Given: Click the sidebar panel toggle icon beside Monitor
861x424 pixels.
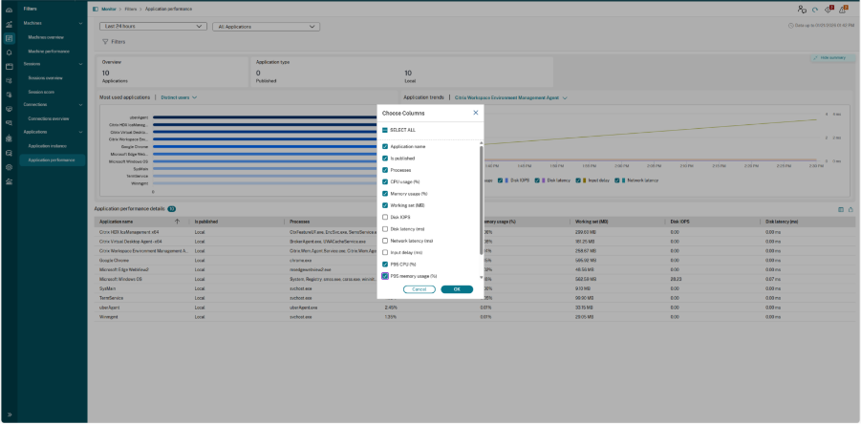Looking at the screenshot, I should point(96,10).
